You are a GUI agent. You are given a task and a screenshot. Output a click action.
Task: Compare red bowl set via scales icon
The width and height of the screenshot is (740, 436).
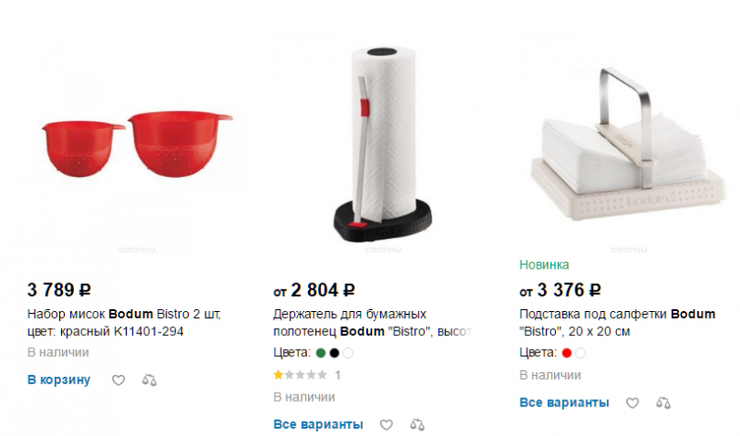coord(150,380)
